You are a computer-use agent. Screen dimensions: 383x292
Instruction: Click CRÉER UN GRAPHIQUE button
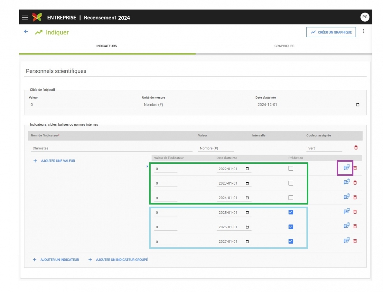click(x=331, y=32)
